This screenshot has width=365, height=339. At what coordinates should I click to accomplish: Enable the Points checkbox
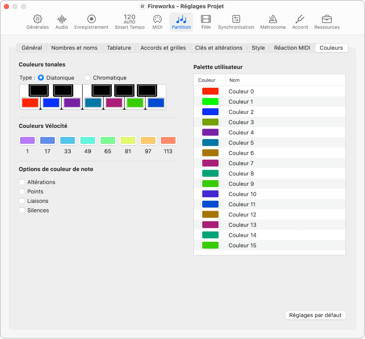coord(22,191)
